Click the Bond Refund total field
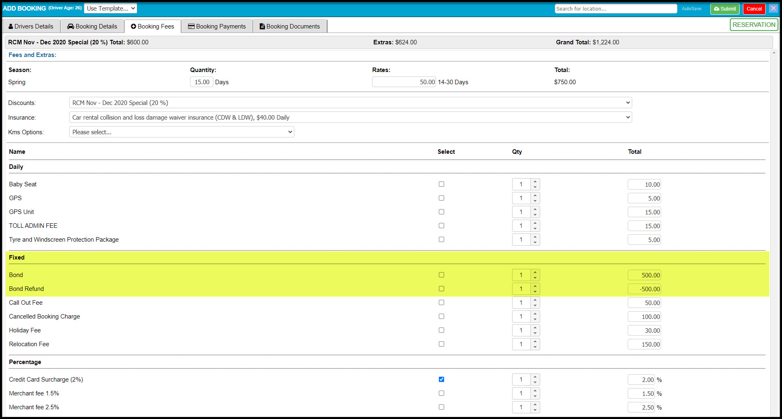Screen dimensions: 782x419 [644, 289]
